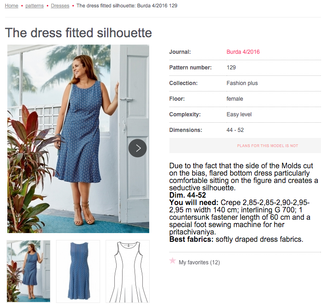
Task: Add to My favorites (12)
Action: tap(199, 262)
